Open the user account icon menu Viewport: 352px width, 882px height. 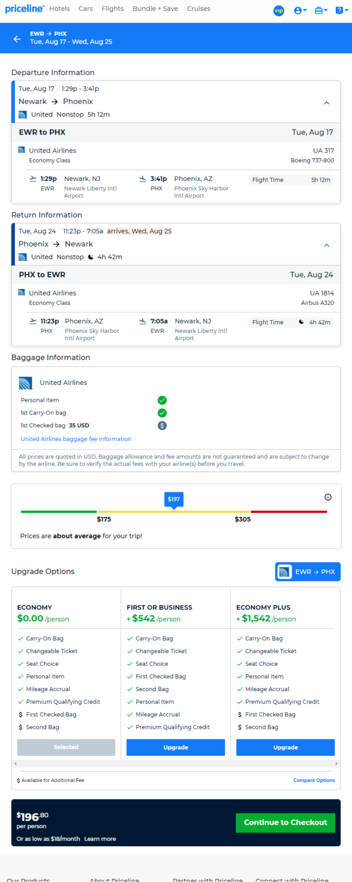click(x=301, y=11)
